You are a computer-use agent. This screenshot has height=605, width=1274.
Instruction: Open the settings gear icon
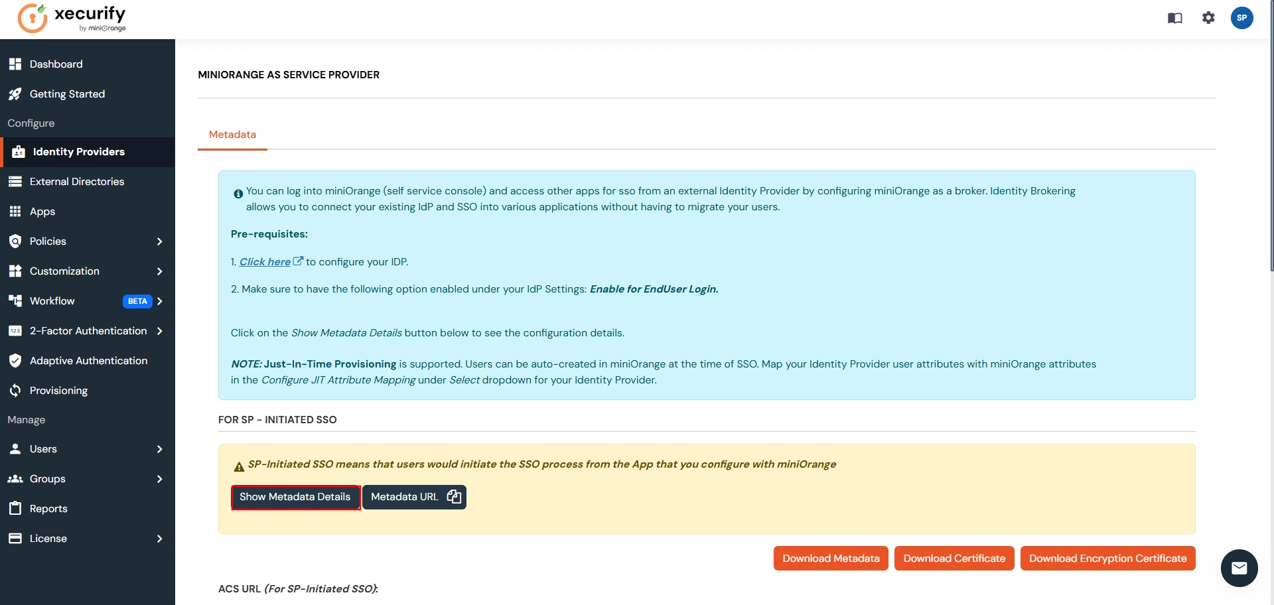(1208, 18)
